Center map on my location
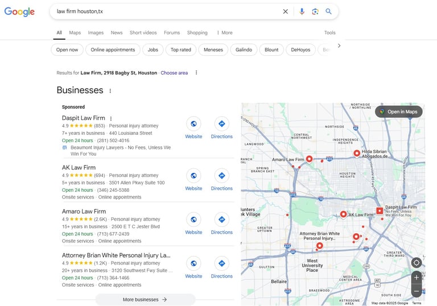Viewport: 437px width, 306px height. tap(417, 263)
